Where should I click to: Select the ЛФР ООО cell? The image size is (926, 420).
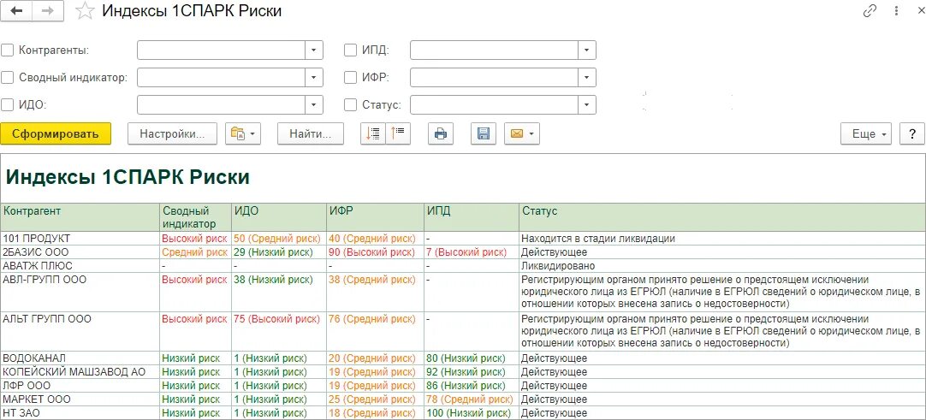tap(80, 386)
